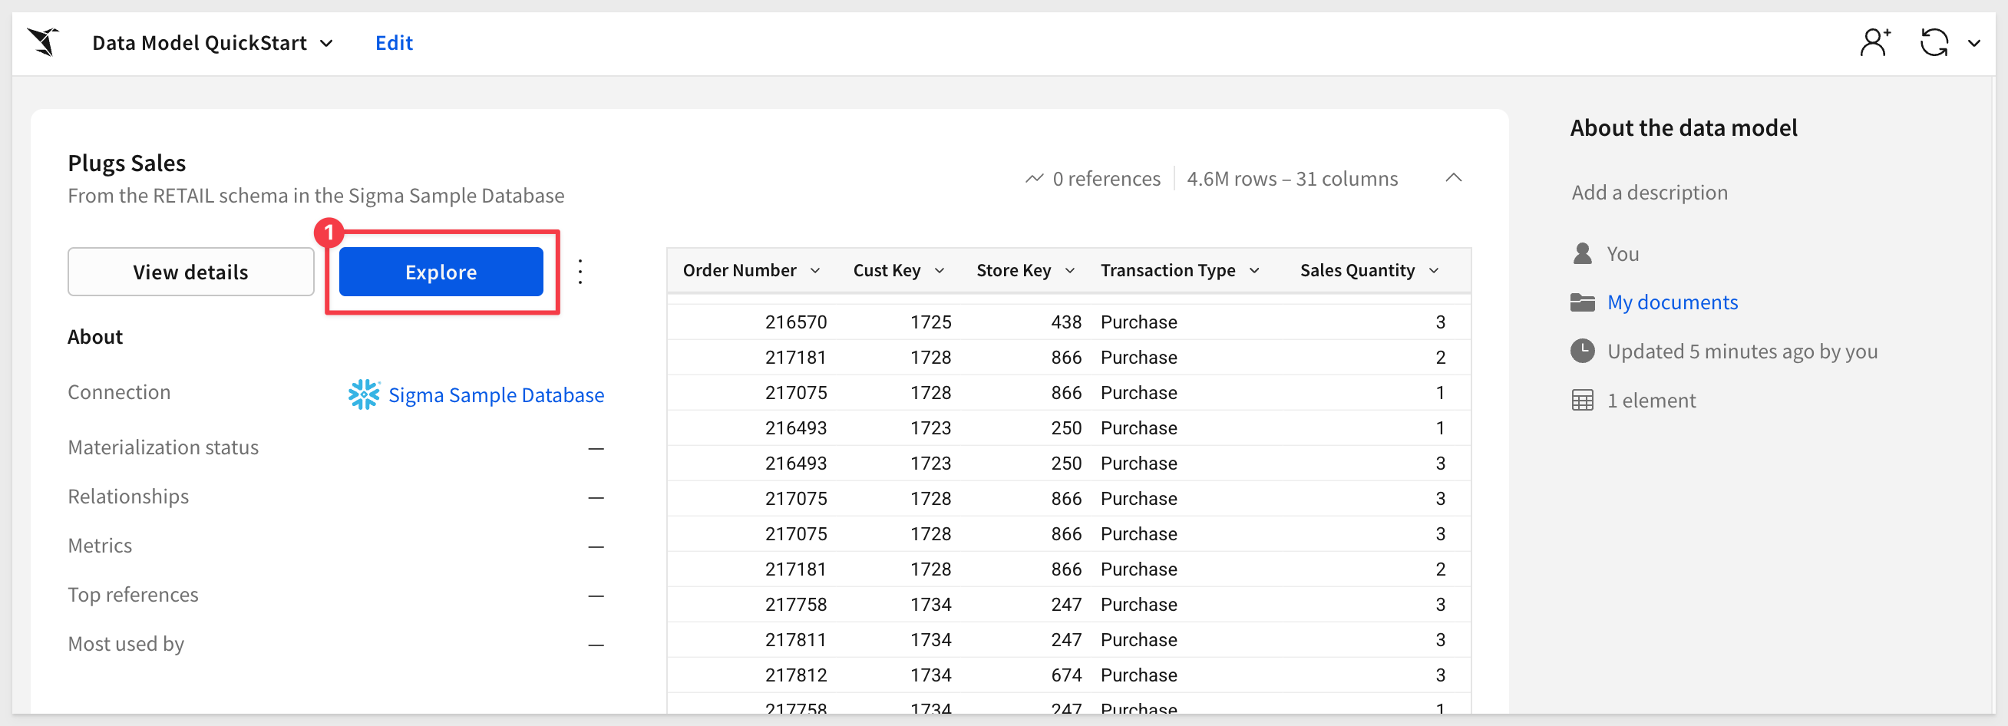2008x726 pixels.
Task: Click the blue Explore button
Action: pos(441,272)
